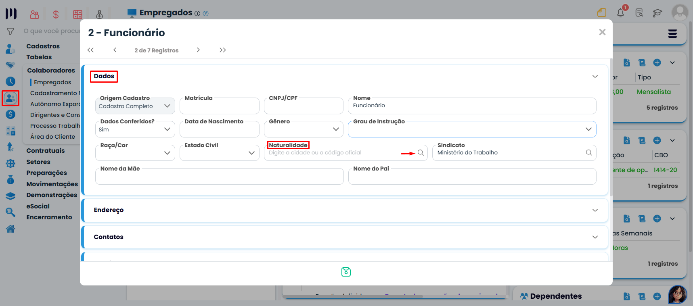This screenshot has width=693, height=306.
Task: Click the Nome da Mãe input field
Action: click(x=219, y=177)
